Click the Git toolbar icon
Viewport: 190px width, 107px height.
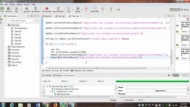(x=103, y=10)
